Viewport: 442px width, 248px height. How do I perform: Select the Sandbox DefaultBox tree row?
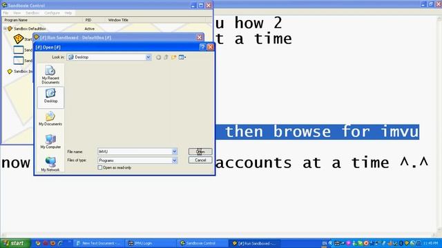pos(30,29)
